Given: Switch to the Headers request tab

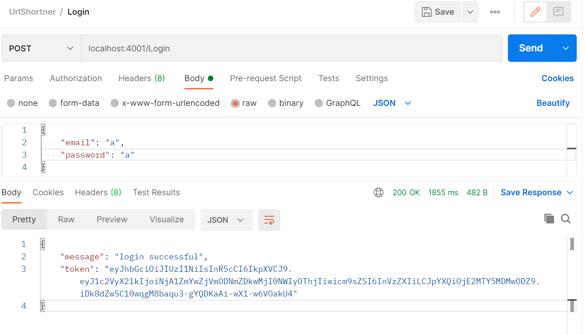Looking at the screenshot, I should tap(141, 78).
